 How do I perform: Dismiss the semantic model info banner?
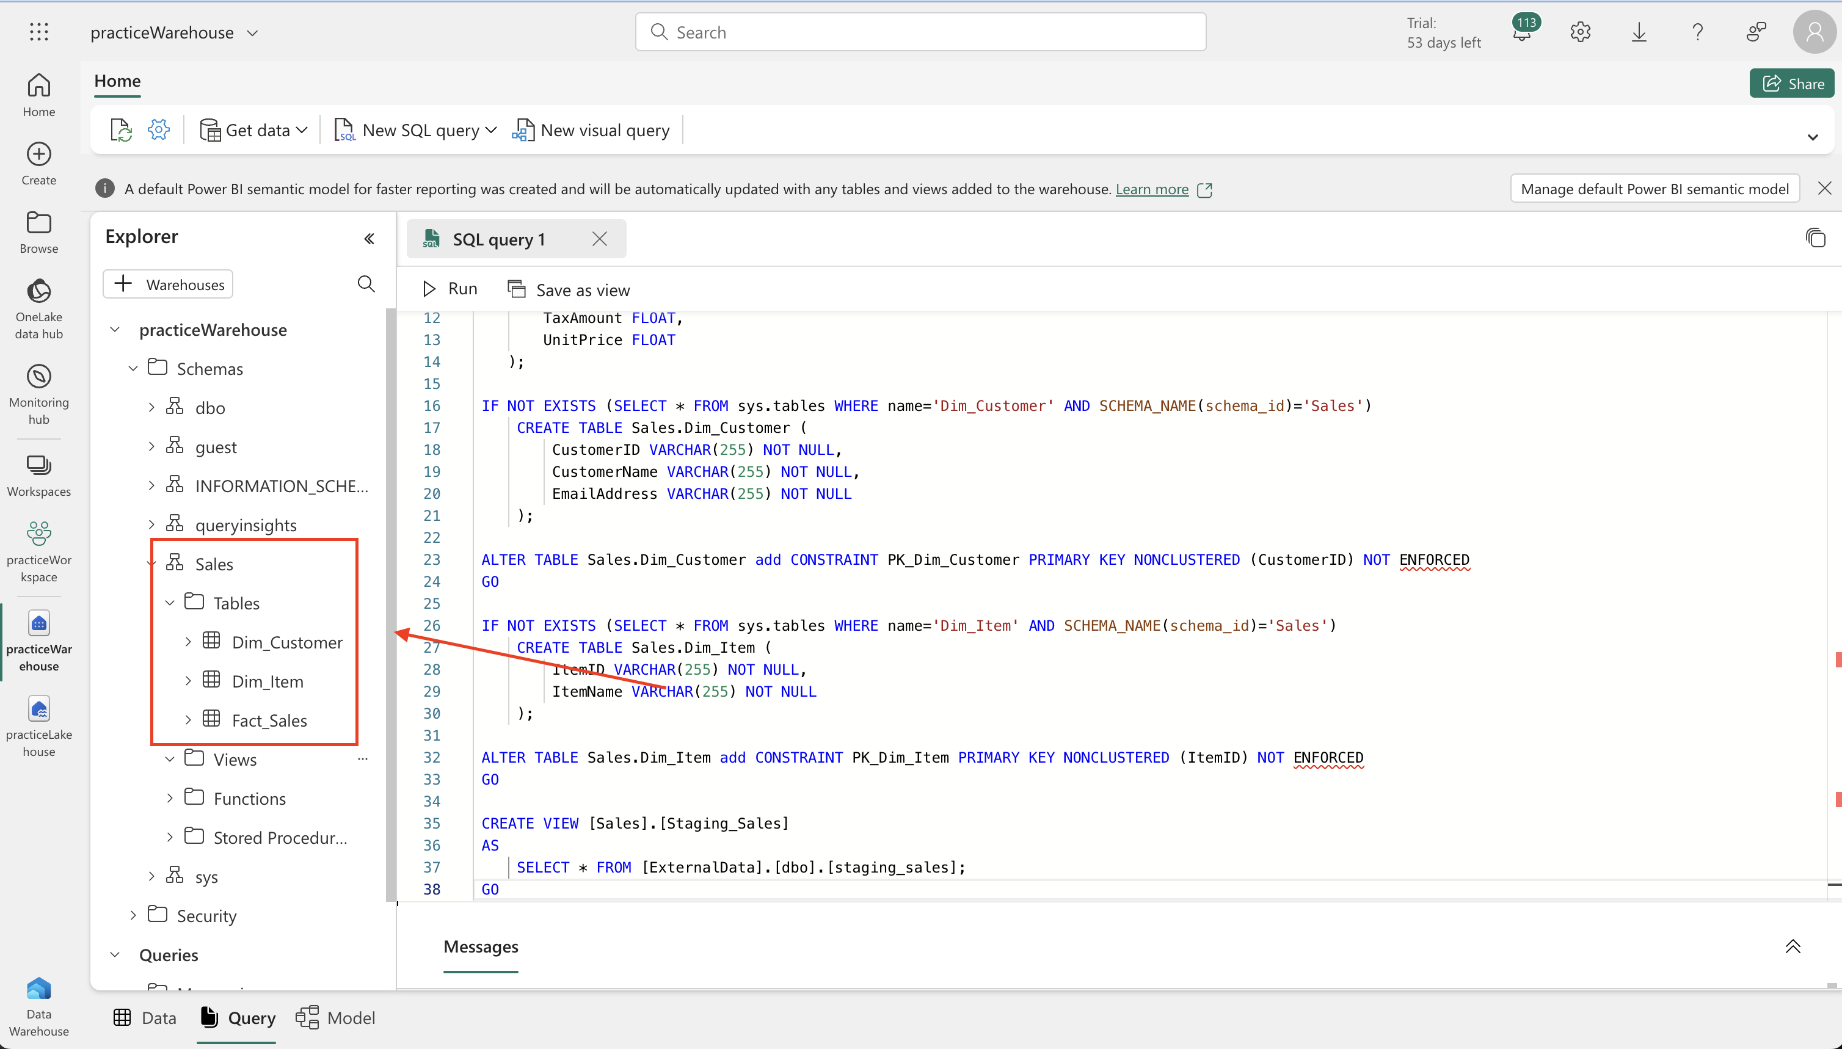click(1824, 188)
